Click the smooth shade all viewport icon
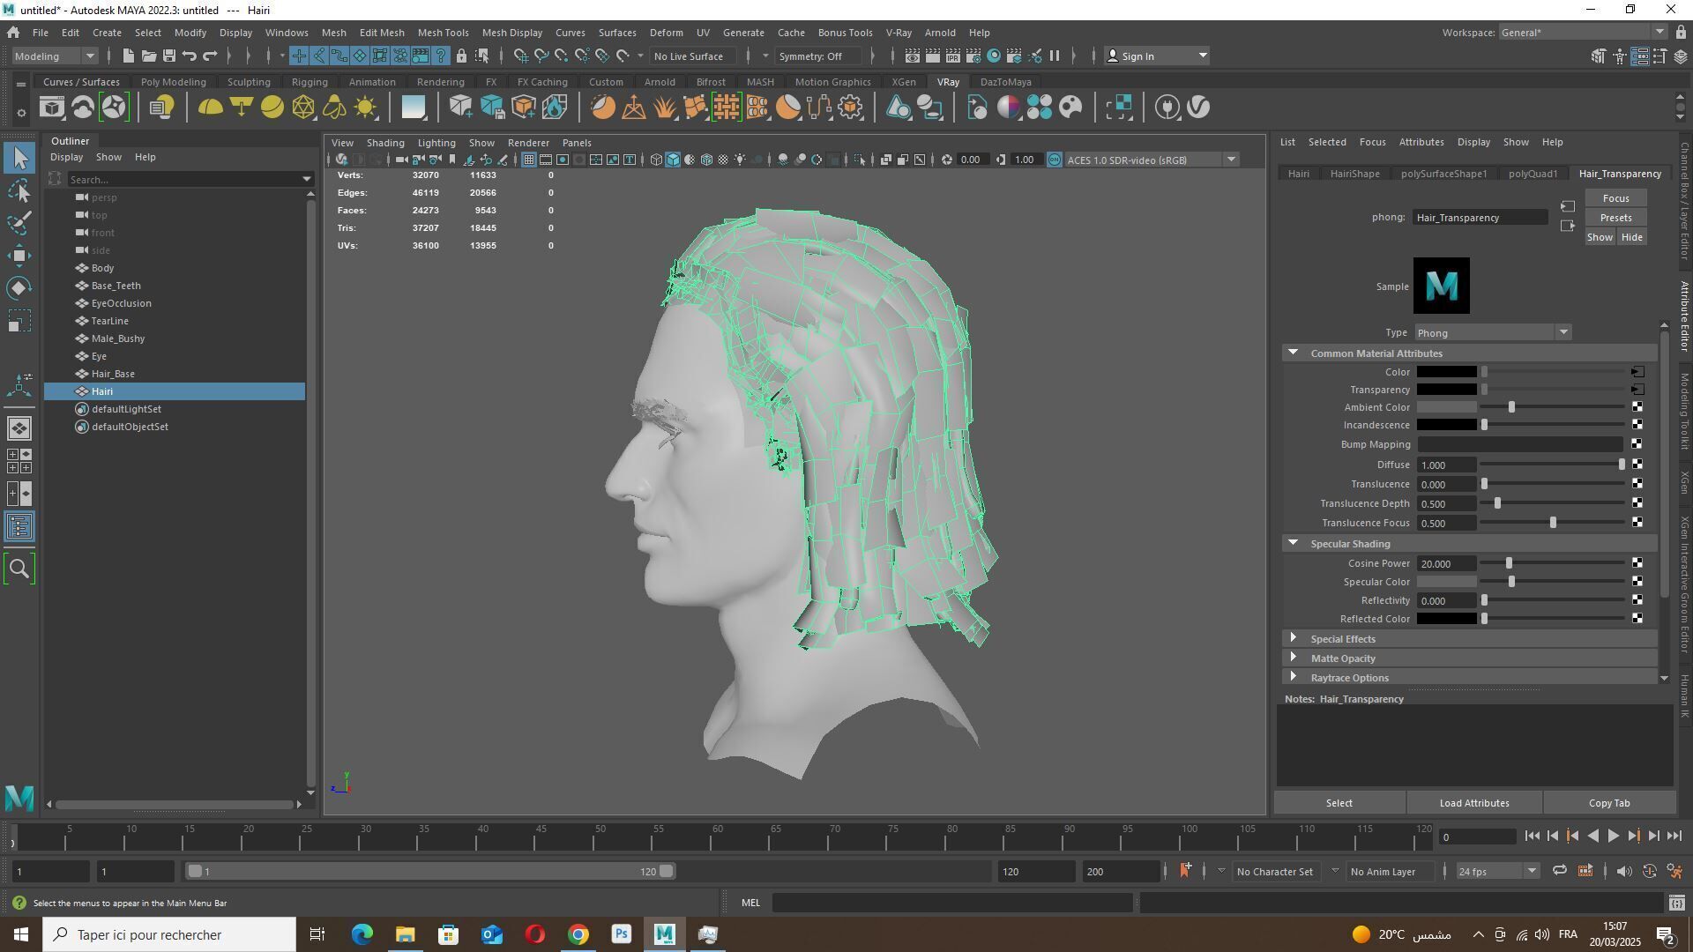The image size is (1693, 952). [x=673, y=160]
